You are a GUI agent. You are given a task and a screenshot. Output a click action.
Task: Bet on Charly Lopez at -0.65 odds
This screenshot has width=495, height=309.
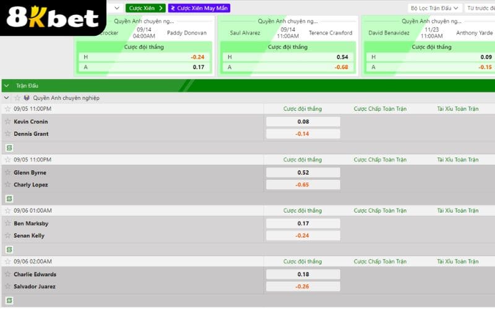303,185
